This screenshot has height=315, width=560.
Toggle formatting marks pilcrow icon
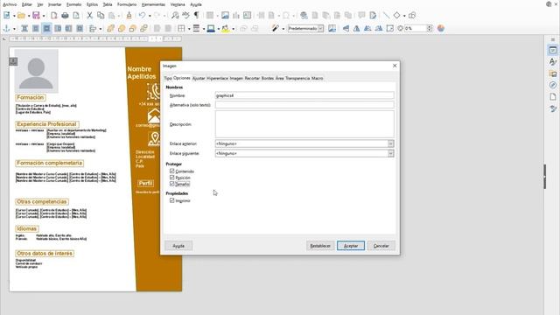click(x=196, y=16)
